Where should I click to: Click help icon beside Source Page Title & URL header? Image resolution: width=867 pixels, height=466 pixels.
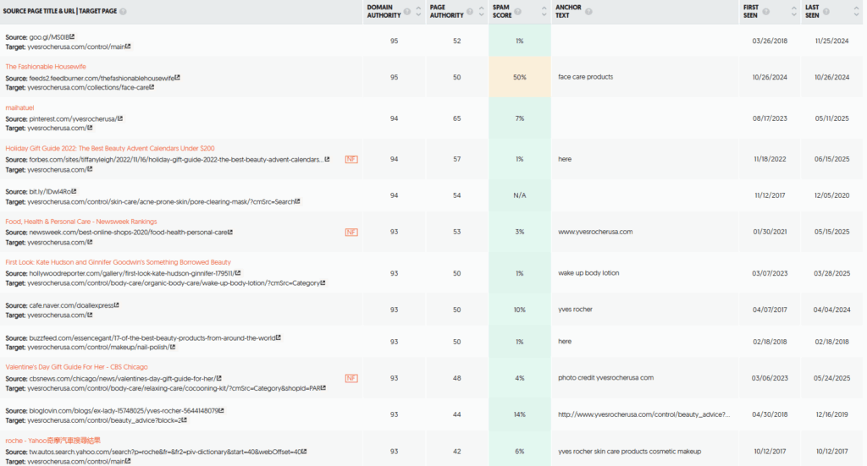click(123, 12)
